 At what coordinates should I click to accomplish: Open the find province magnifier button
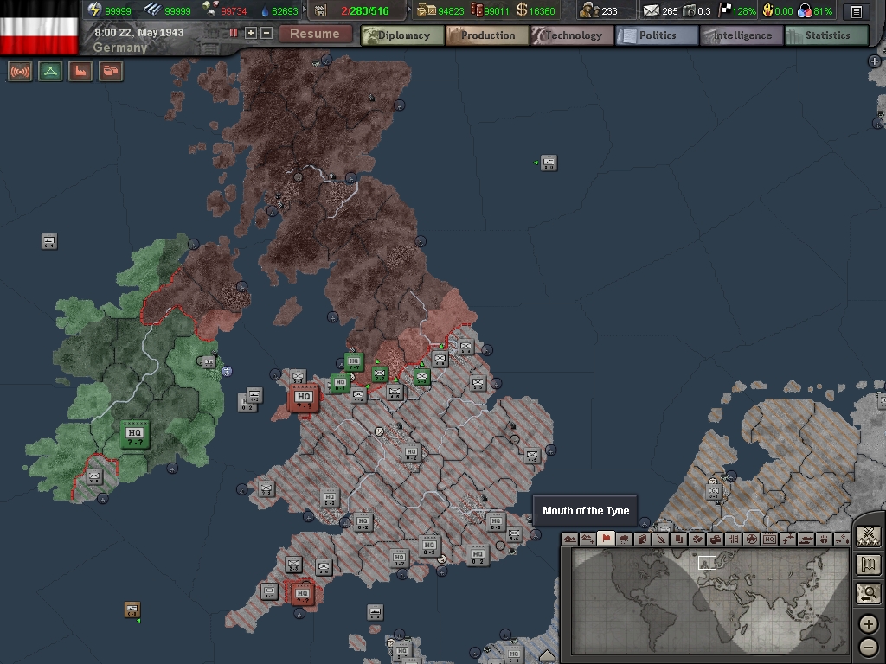[x=869, y=593]
